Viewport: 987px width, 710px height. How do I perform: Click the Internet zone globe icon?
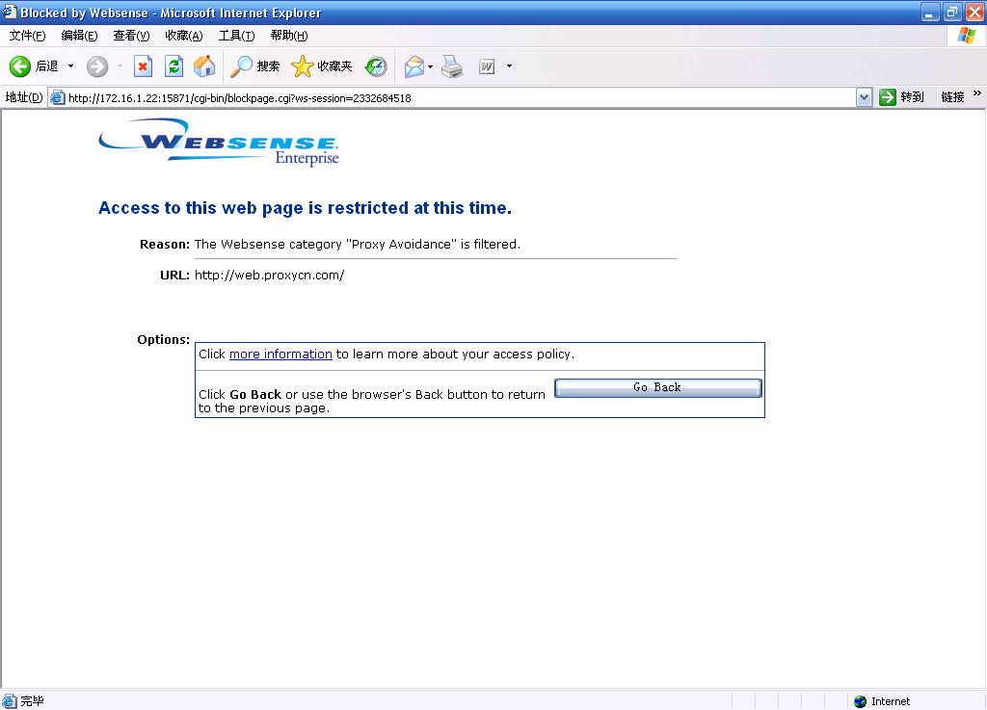[861, 701]
